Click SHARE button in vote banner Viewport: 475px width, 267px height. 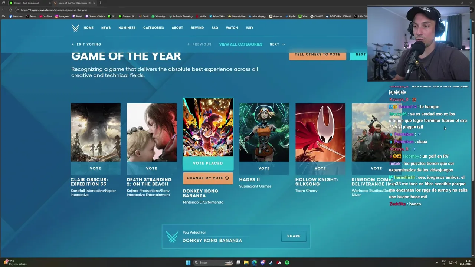click(294, 236)
